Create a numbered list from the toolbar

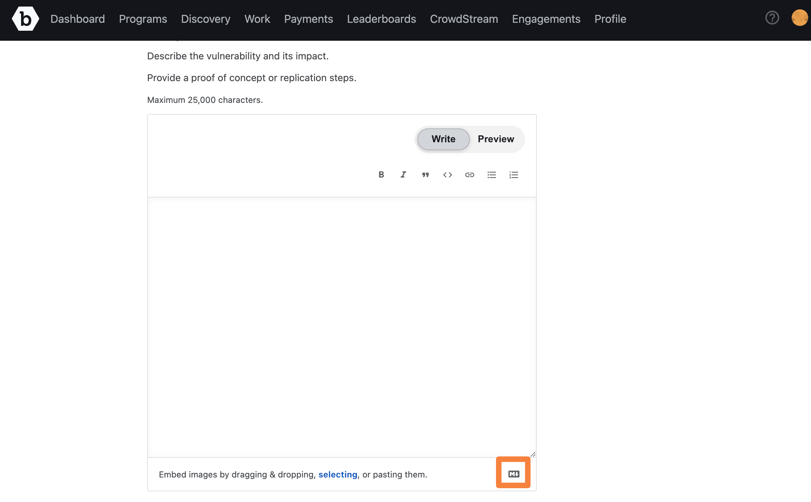pos(514,175)
